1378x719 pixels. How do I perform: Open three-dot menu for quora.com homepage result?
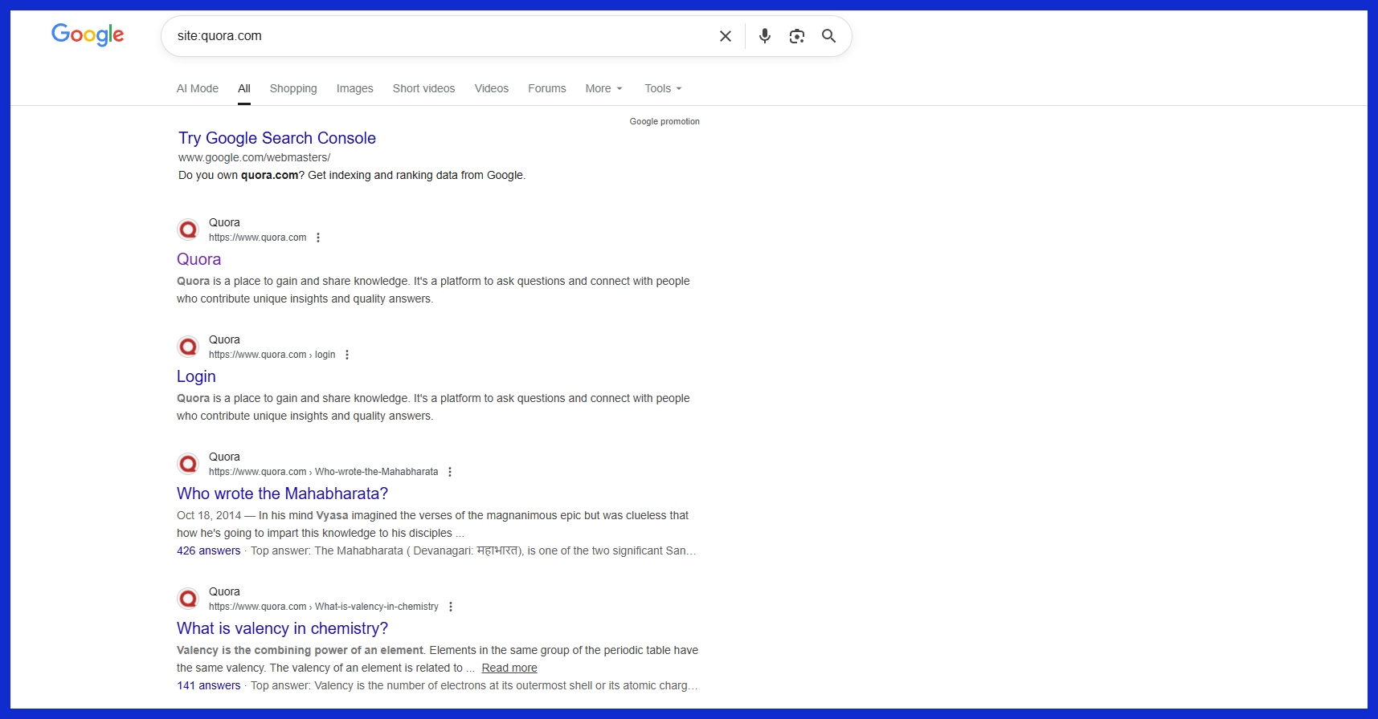pos(318,238)
